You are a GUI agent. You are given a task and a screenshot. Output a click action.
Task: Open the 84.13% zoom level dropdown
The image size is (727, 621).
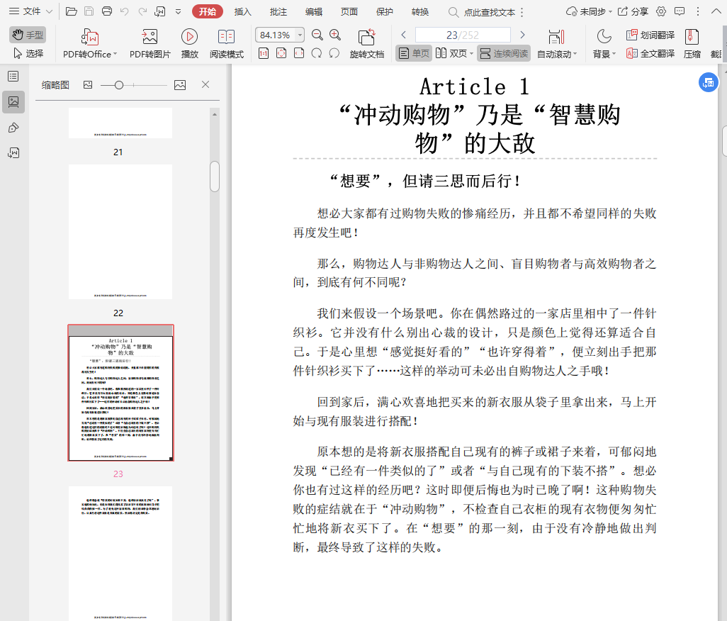(x=300, y=35)
